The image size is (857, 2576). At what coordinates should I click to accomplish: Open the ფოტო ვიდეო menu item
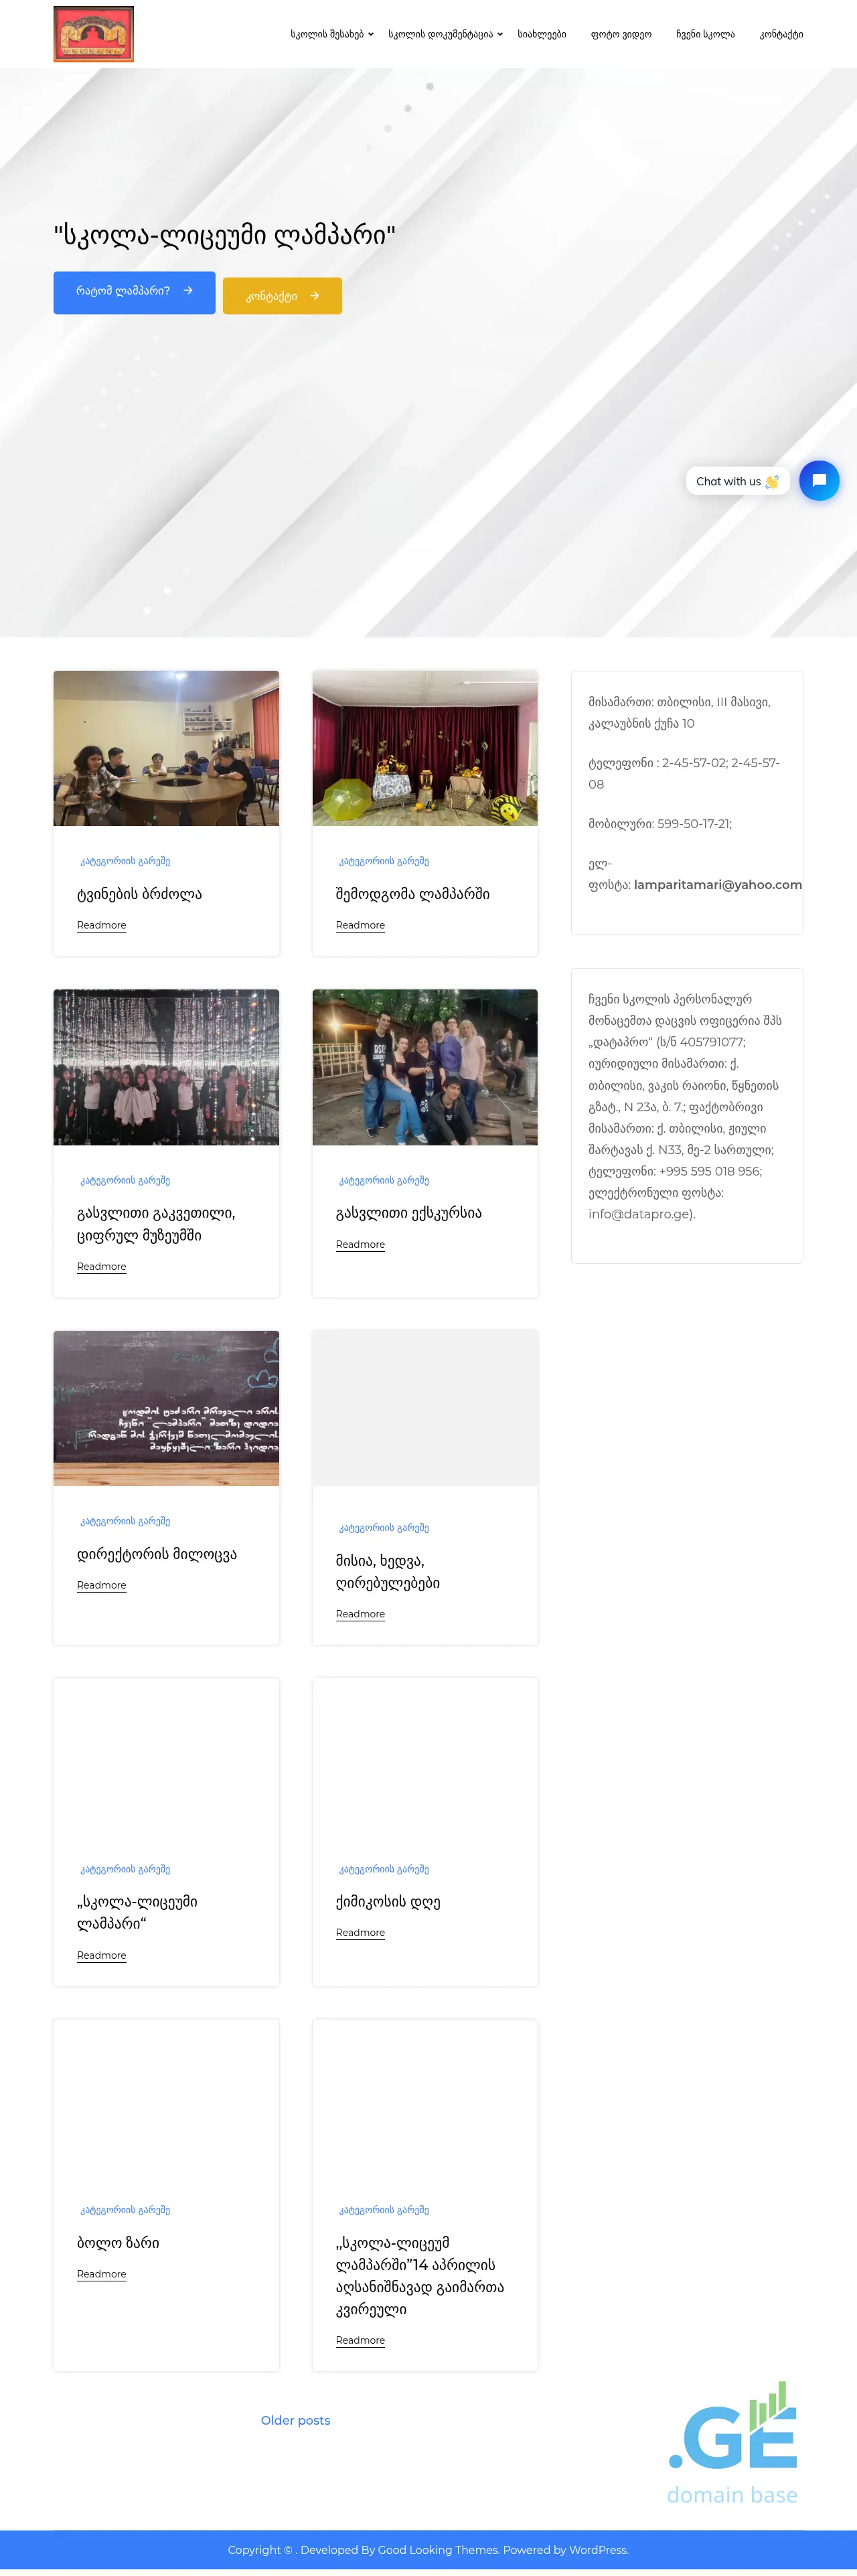click(x=621, y=34)
